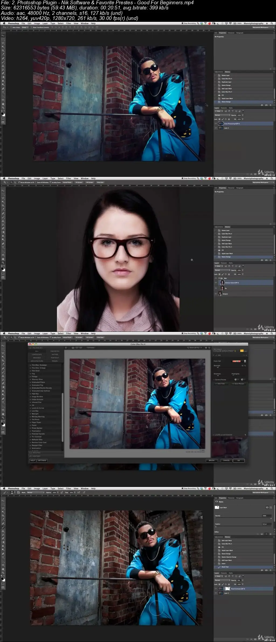Choose the Pro Contrast filter in Color Efex list
This screenshot has height=642, width=276.
tap(37, 437)
